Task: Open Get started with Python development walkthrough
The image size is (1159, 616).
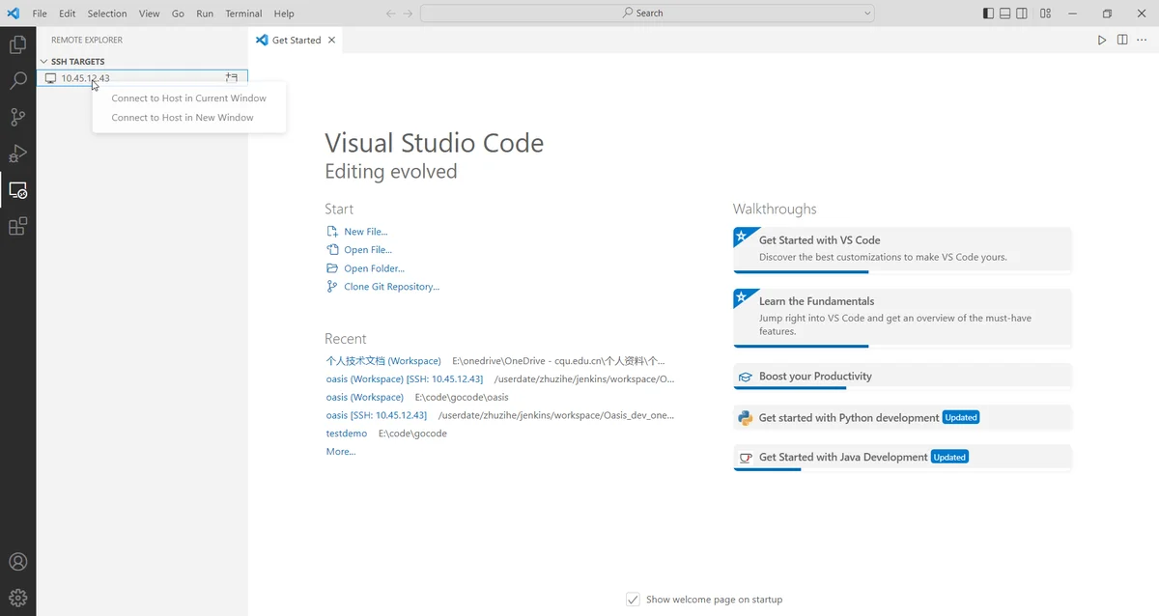Action: (x=902, y=418)
